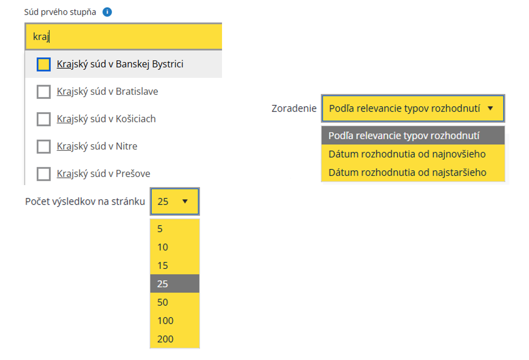Image resolution: width=529 pixels, height=360 pixels.
Task: Select the Krajský súd v Nitre checkbox
Action: click(44, 147)
